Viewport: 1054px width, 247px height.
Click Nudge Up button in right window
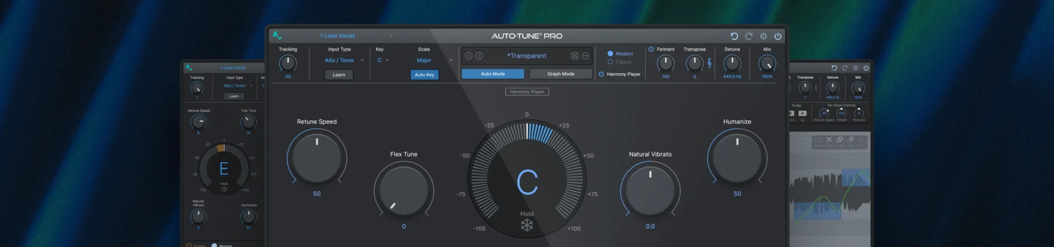pos(802,113)
